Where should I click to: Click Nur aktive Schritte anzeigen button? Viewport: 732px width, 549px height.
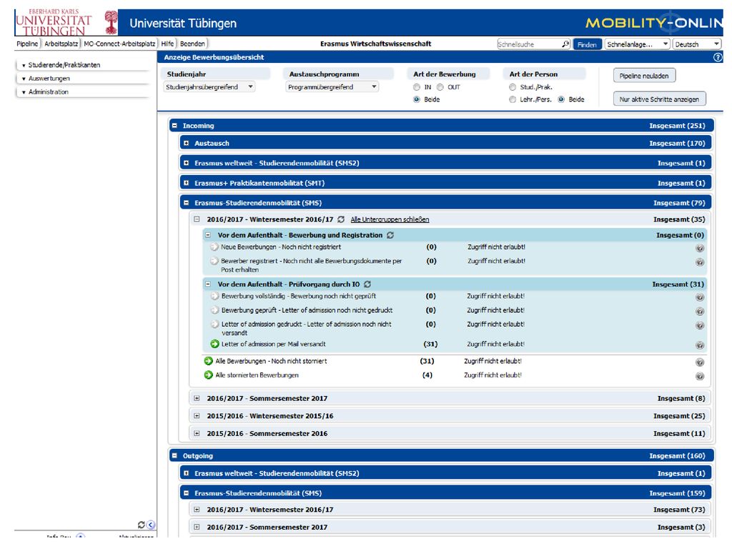tap(659, 99)
